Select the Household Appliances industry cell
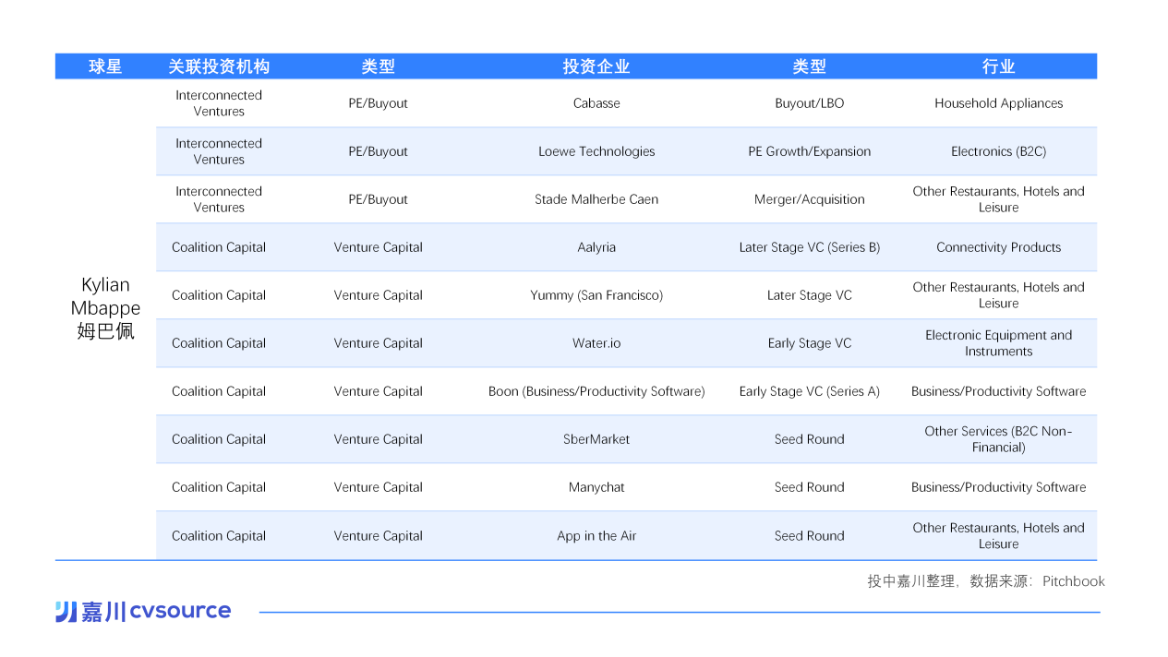This screenshot has height=657, width=1168. pos(999,103)
